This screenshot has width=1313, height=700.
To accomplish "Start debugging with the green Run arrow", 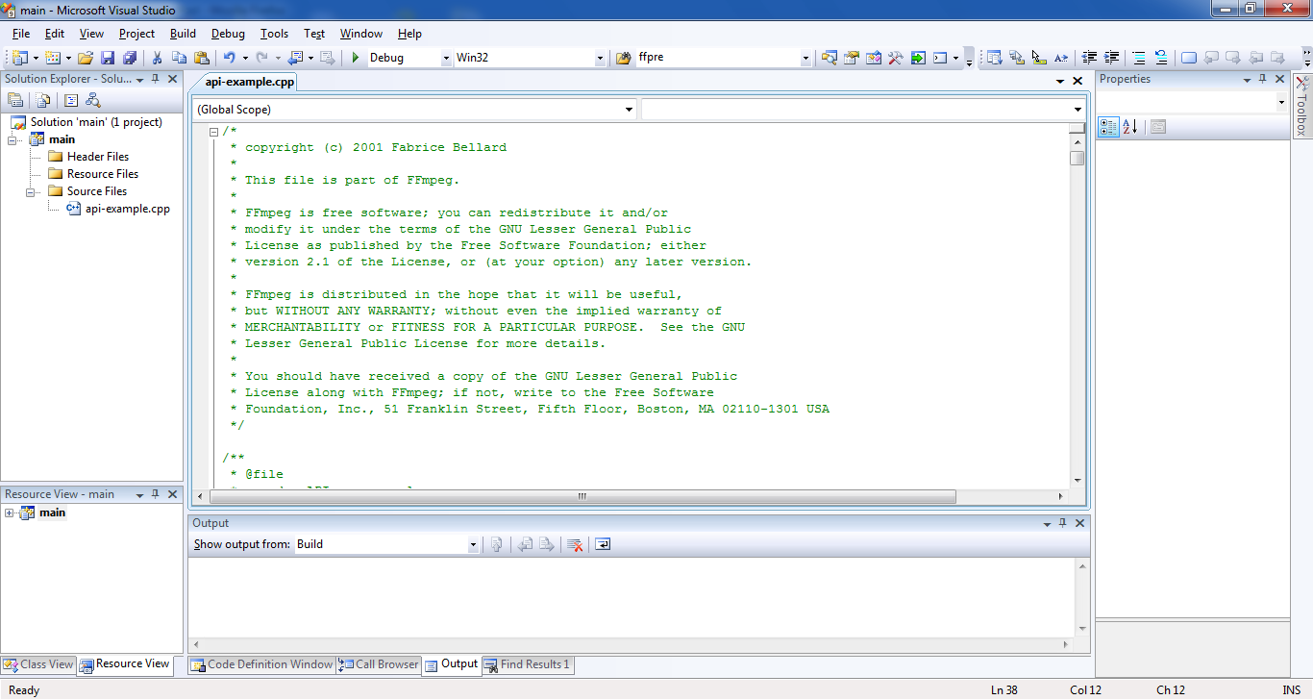I will point(355,57).
